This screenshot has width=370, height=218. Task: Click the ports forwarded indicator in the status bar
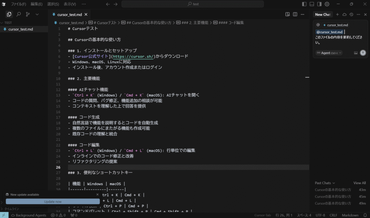[x=74, y=215]
